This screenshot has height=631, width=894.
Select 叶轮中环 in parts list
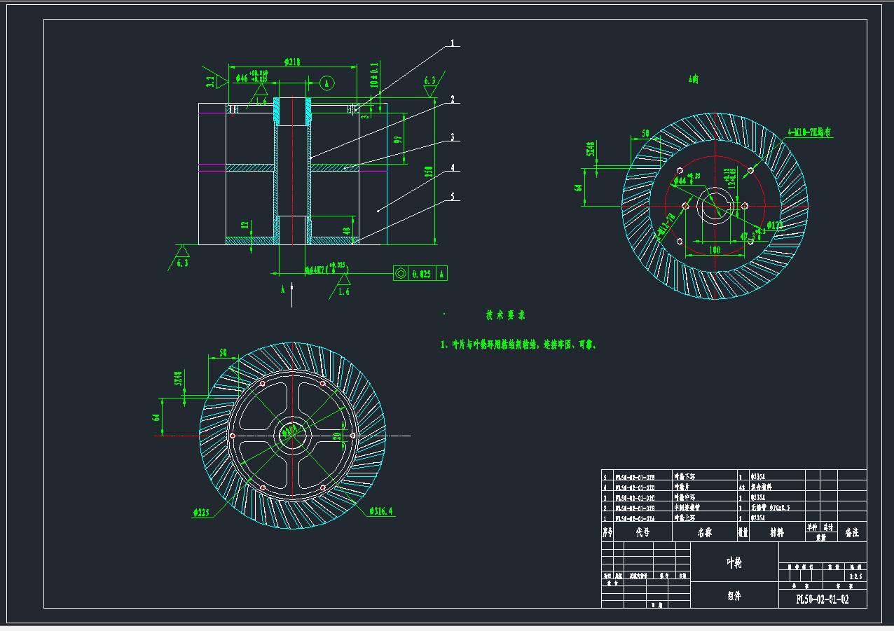[x=685, y=497]
